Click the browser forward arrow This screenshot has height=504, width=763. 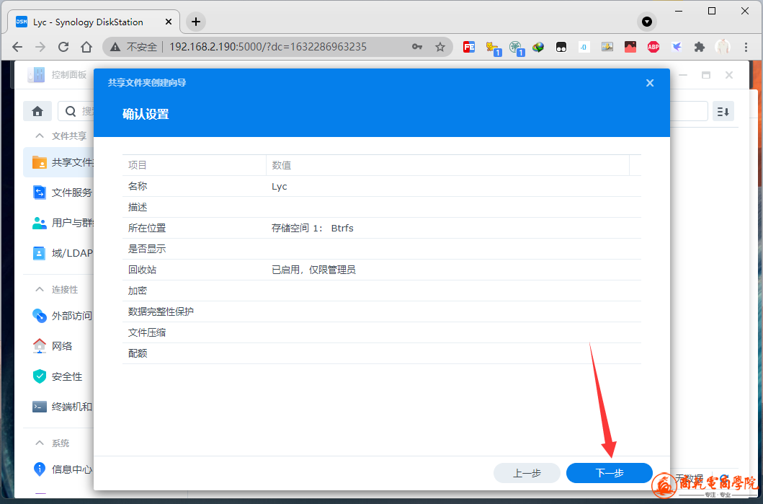[x=40, y=47]
